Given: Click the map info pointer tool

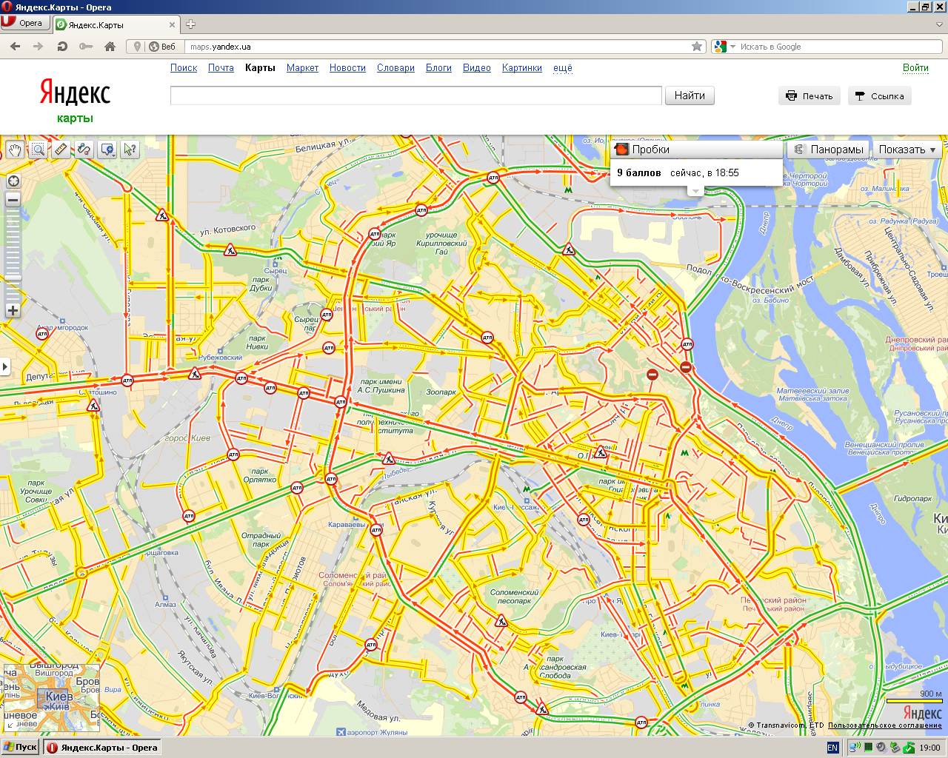Looking at the screenshot, I should pyautogui.click(x=130, y=150).
